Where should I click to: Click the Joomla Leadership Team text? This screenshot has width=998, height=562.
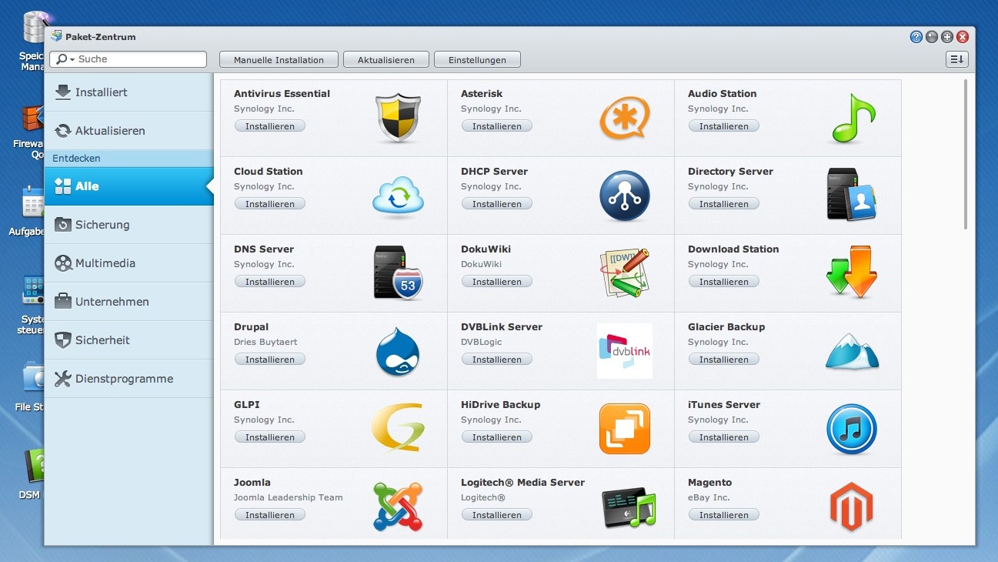pyautogui.click(x=289, y=497)
